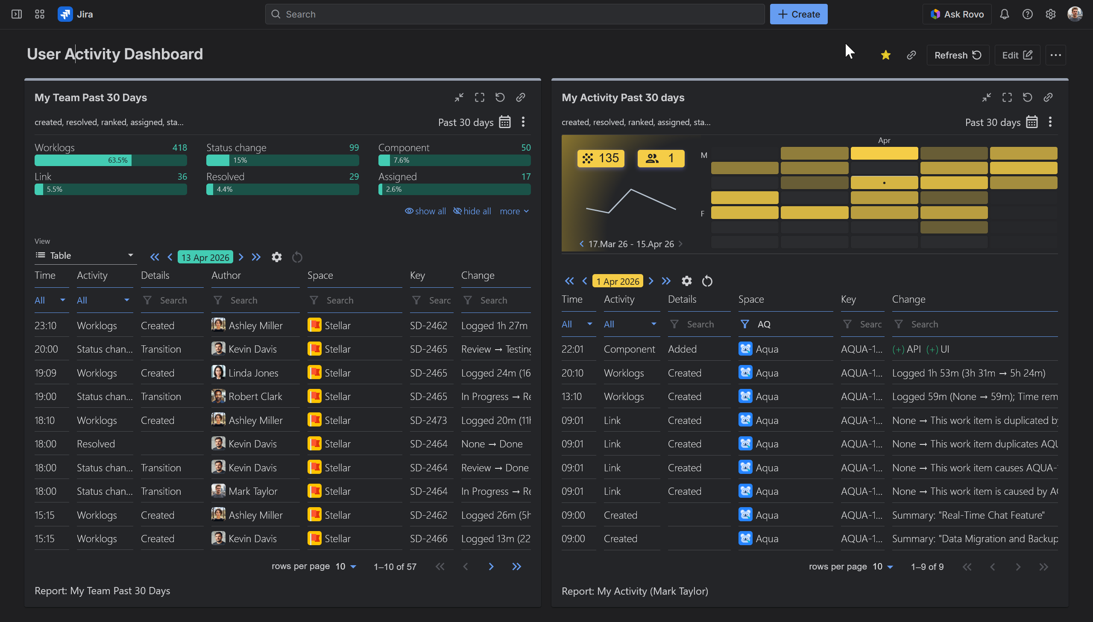The height and width of the screenshot is (622, 1093).
Task: Open the Table view selector
Action: 85,255
